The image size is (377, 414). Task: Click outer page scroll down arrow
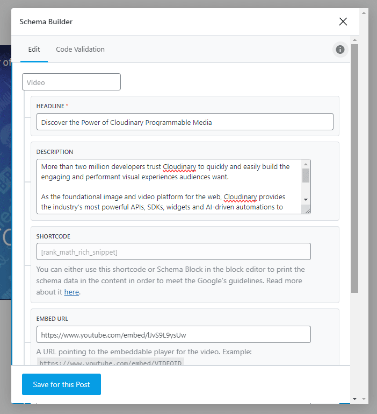(x=364, y=399)
